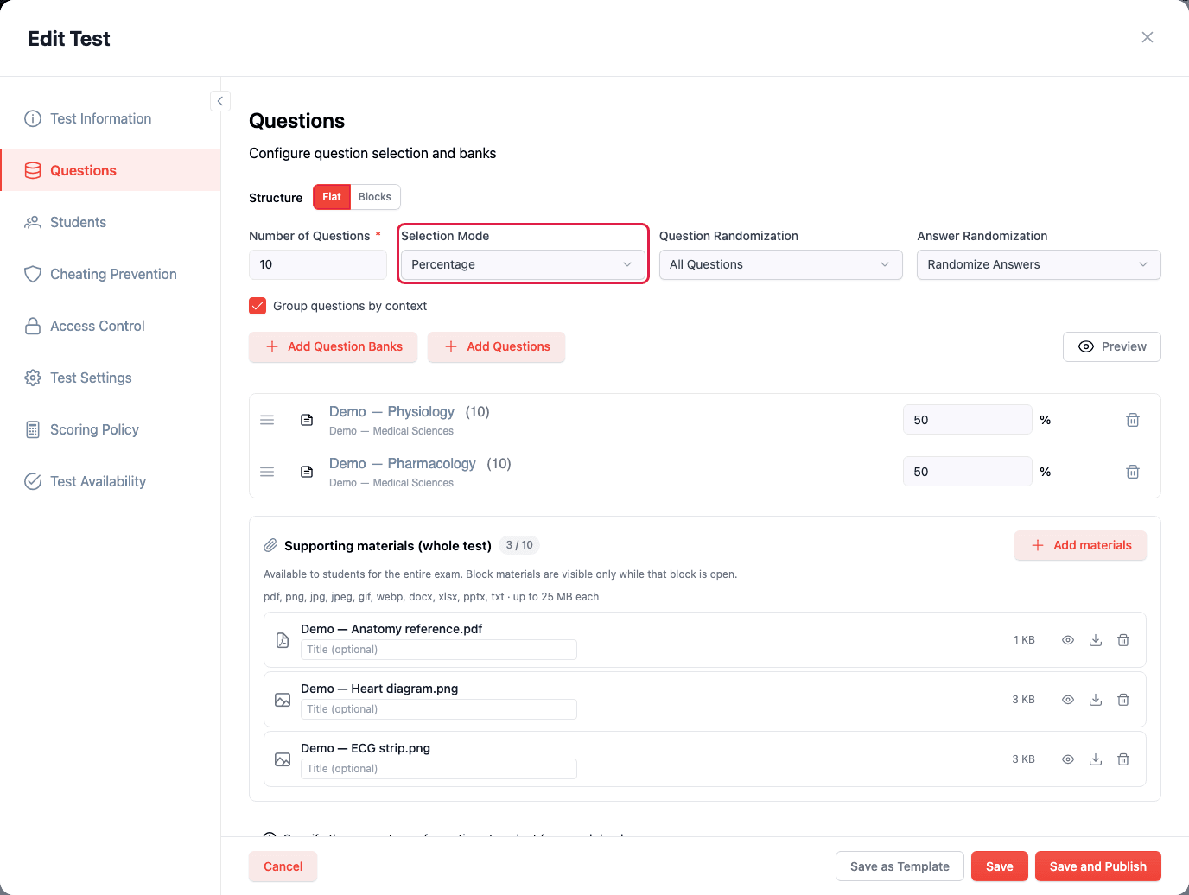The height and width of the screenshot is (895, 1189).
Task: Switch structure to Flat
Action: pos(332,197)
